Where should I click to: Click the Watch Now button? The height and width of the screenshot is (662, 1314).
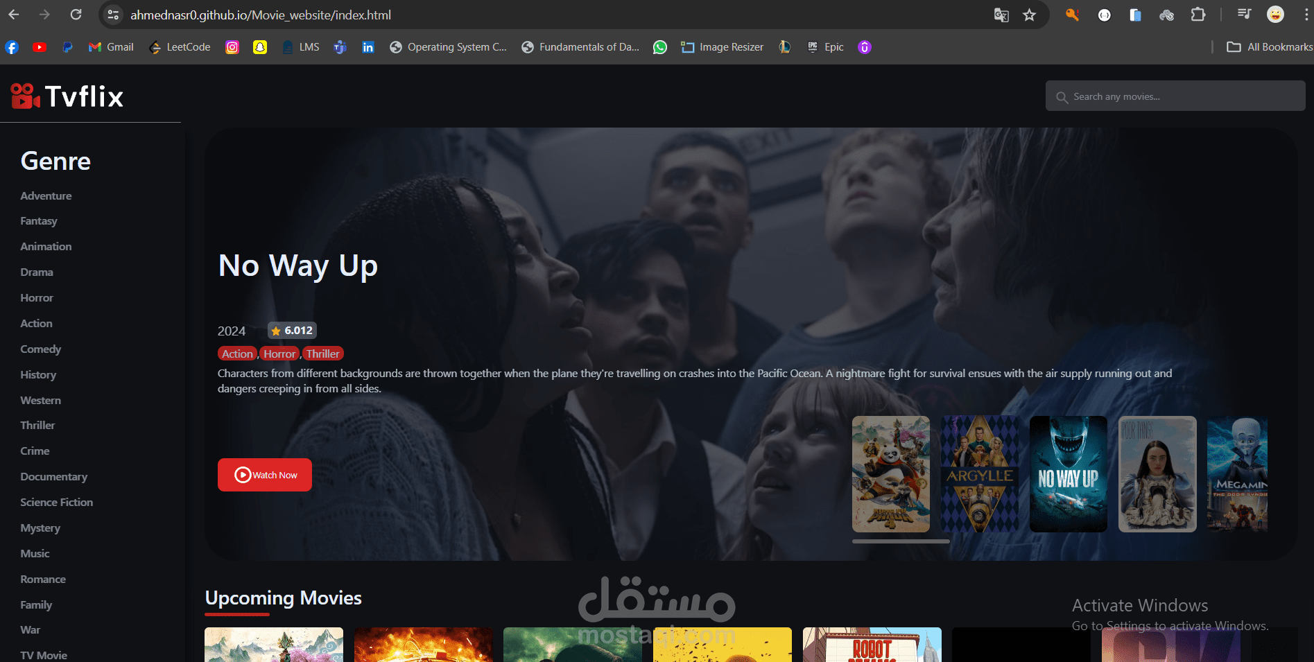[x=265, y=475]
